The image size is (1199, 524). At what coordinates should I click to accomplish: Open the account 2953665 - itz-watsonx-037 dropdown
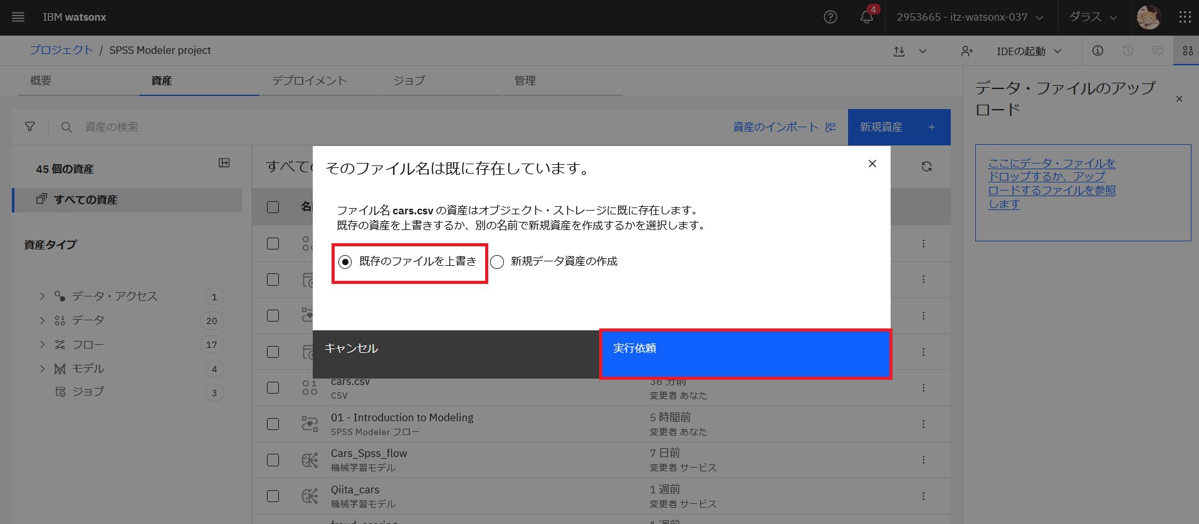coord(970,17)
